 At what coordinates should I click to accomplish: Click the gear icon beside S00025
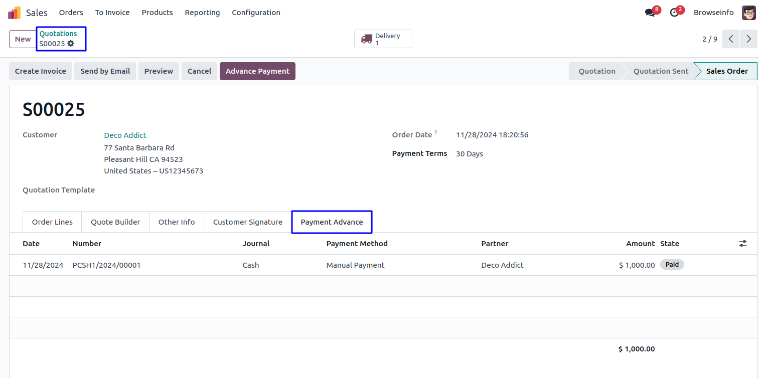pyautogui.click(x=71, y=44)
